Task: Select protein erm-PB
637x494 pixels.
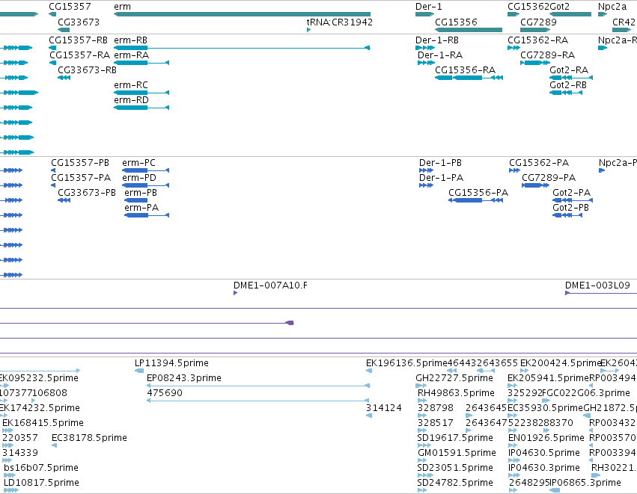Action: tap(141, 193)
